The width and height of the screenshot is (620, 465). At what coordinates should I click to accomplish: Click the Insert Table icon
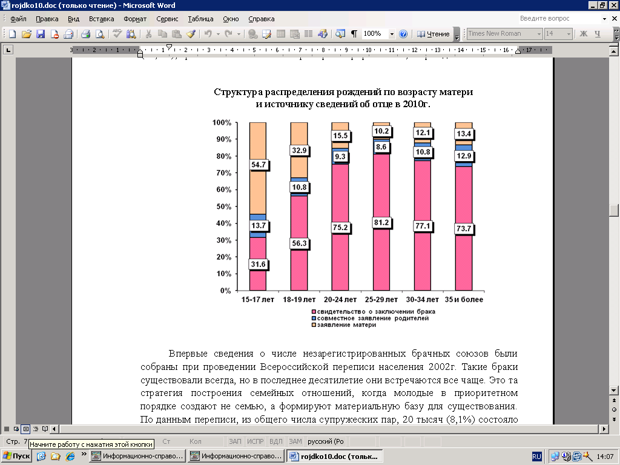click(281, 34)
